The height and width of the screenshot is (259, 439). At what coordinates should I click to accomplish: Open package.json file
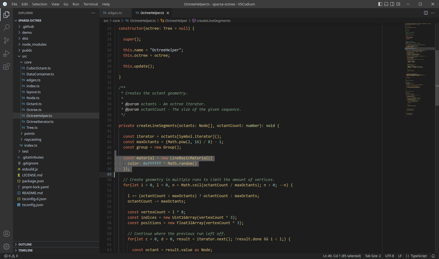coord(56,181)
